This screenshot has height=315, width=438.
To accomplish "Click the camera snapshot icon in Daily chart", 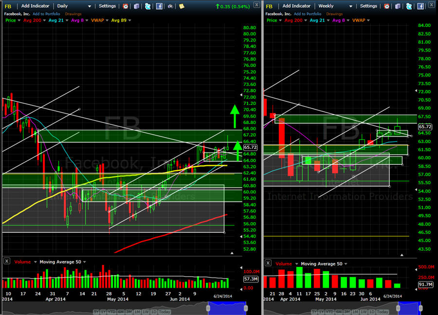I will click(170, 6).
